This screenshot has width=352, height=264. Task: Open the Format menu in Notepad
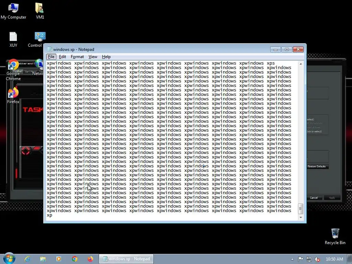[x=77, y=57]
